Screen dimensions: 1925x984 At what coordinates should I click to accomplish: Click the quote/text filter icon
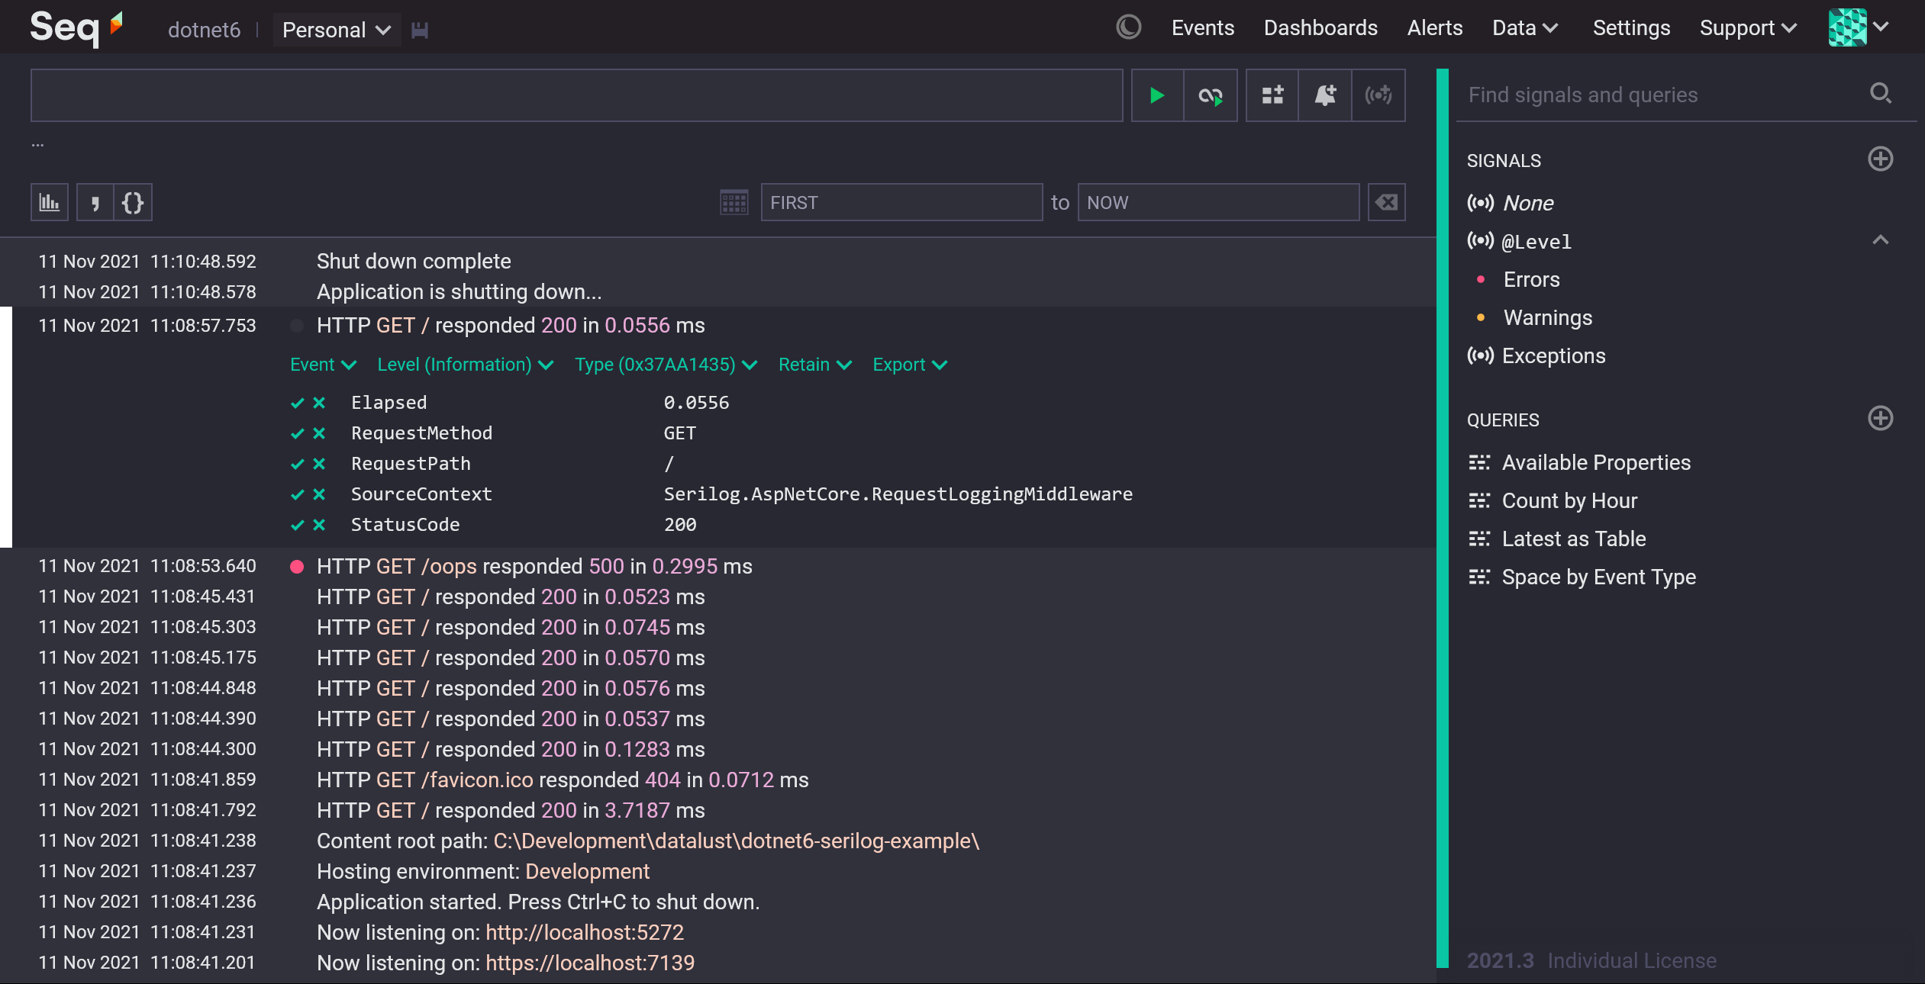(x=94, y=201)
